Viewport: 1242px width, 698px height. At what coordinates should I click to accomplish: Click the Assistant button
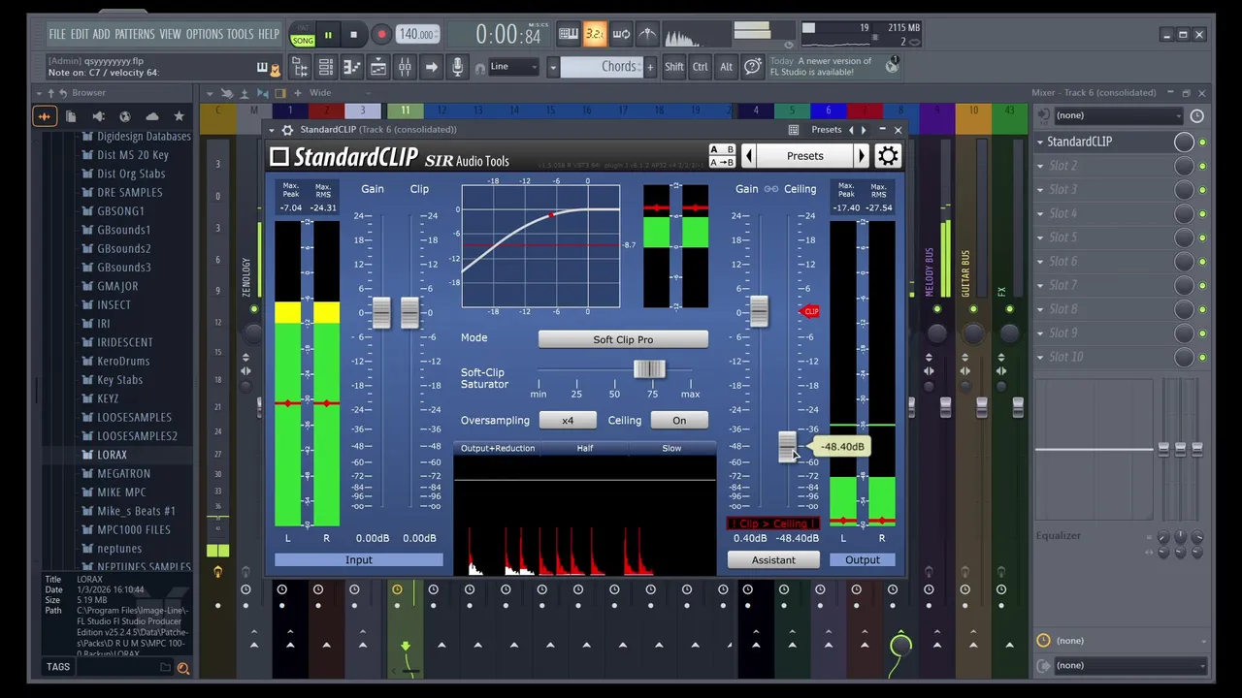pos(773,560)
